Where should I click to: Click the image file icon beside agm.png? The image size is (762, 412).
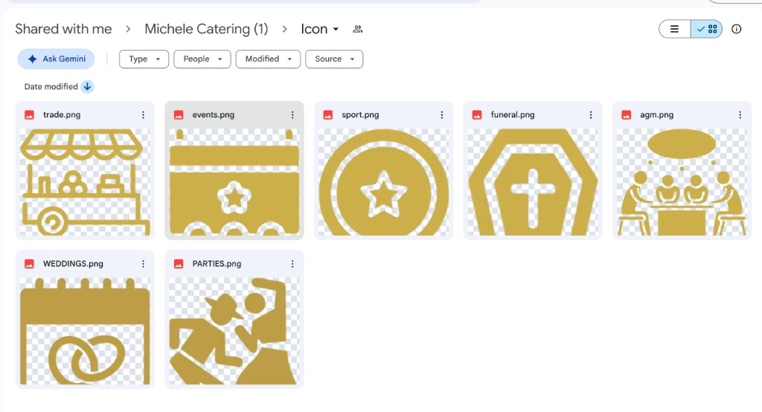point(627,115)
